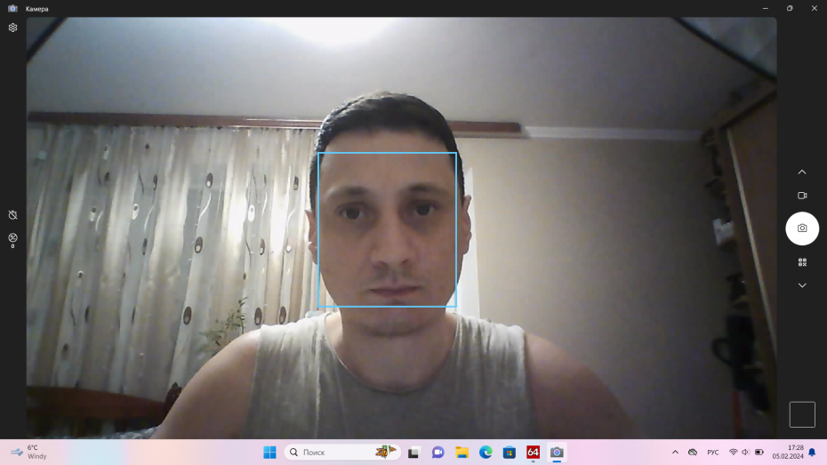This screenshot has width=827, height=465.
Task: Close the Camera window
Action: click(815, 8)
